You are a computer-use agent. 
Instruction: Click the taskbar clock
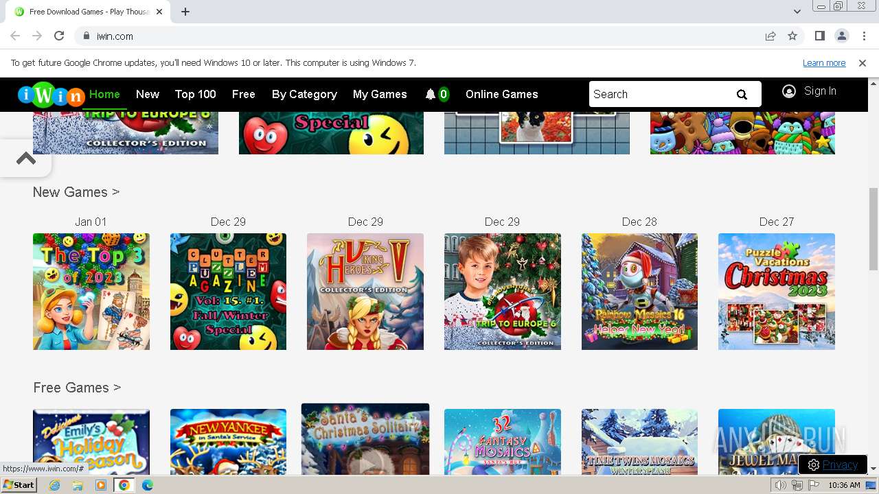[x=844, y=485]
